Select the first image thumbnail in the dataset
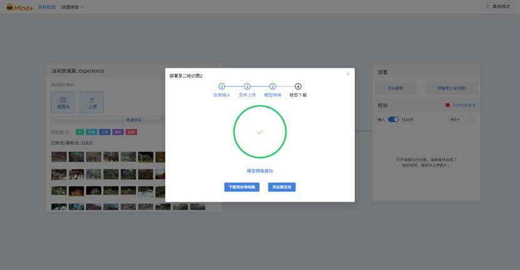Screen dimensions: 520x270 (59, 157)
